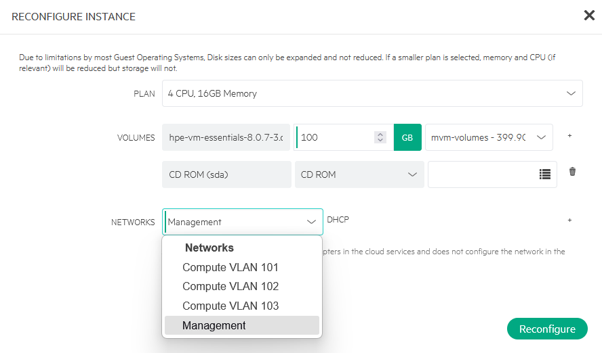Screen dimensions: 602x353
Task: Open the Plan dropdown
Action: click(372, 93)
